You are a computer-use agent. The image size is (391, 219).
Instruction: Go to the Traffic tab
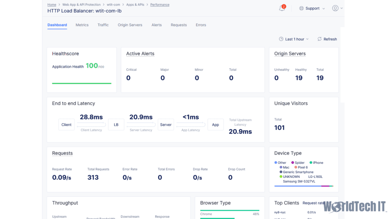pyautogui.click(x=103, y=25)
